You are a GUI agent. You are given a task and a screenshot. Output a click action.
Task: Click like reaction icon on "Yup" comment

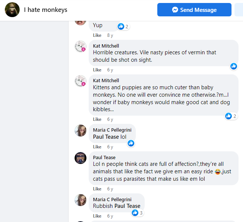[121, 26]
